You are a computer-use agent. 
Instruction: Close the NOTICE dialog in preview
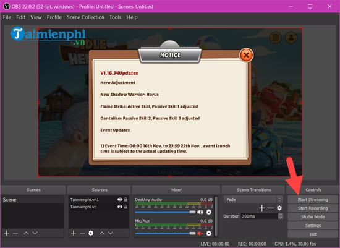coord(246,55)
